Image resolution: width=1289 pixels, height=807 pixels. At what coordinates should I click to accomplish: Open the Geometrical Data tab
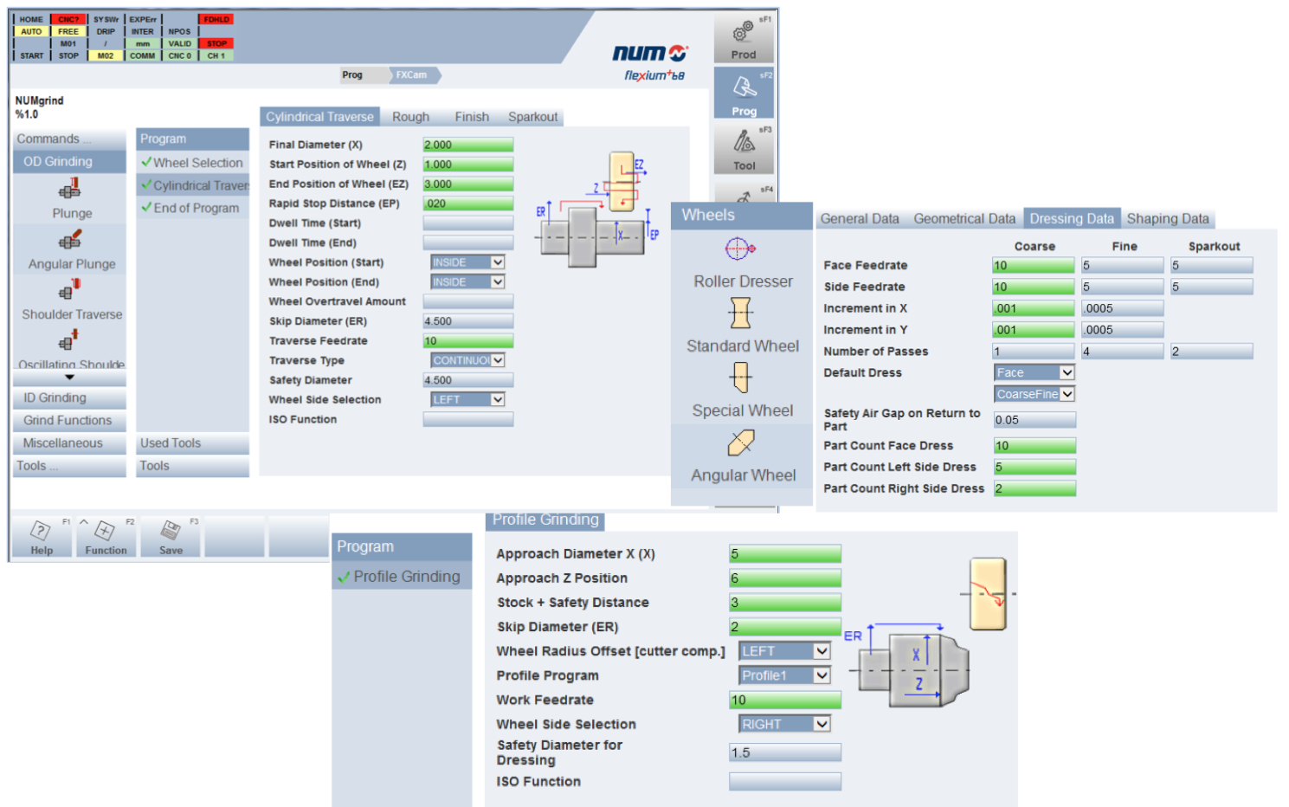pos(964,219)
